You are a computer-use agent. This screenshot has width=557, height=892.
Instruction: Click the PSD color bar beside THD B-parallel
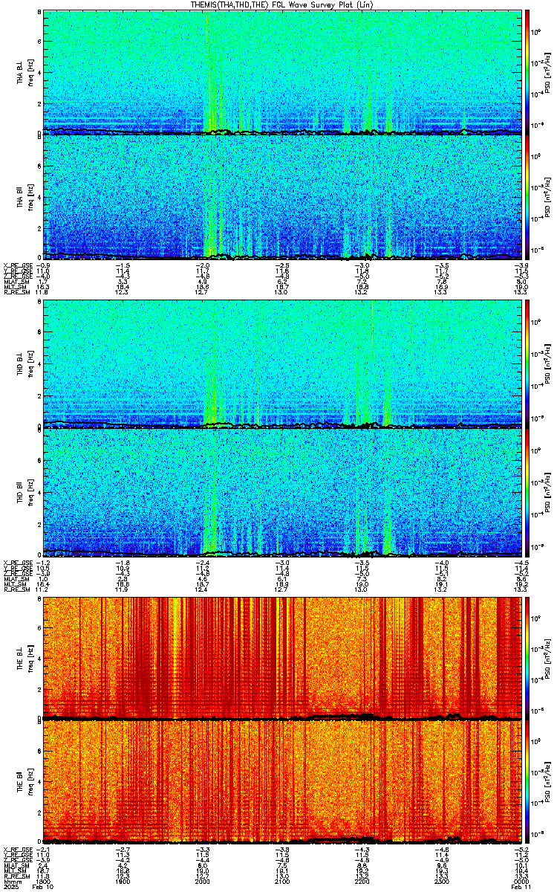(527, 492)
